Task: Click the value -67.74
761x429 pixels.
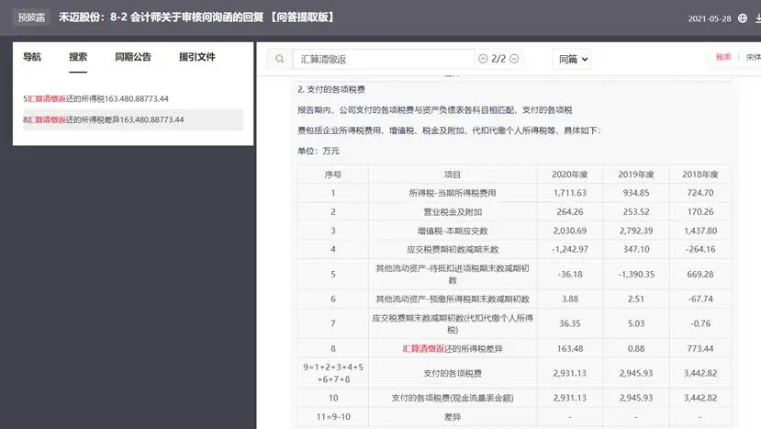Action: click(x=699, y=299)
